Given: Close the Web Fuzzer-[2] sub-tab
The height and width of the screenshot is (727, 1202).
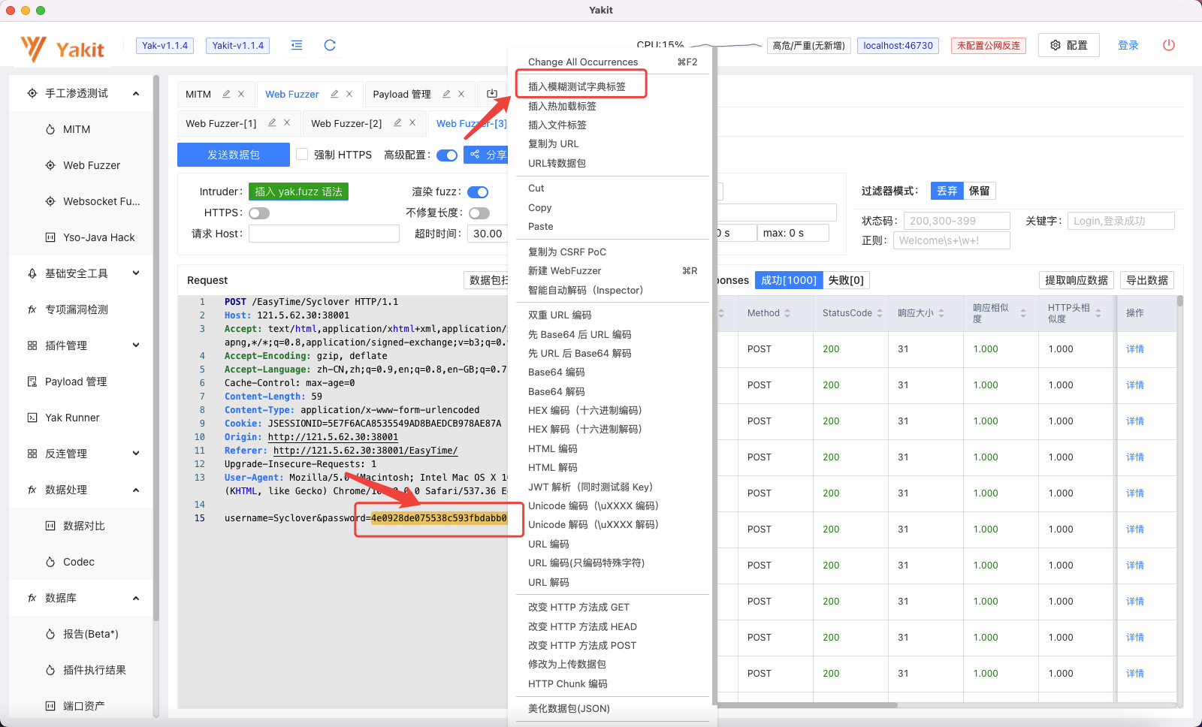Looking at the screenshot, I should (412, 122).
